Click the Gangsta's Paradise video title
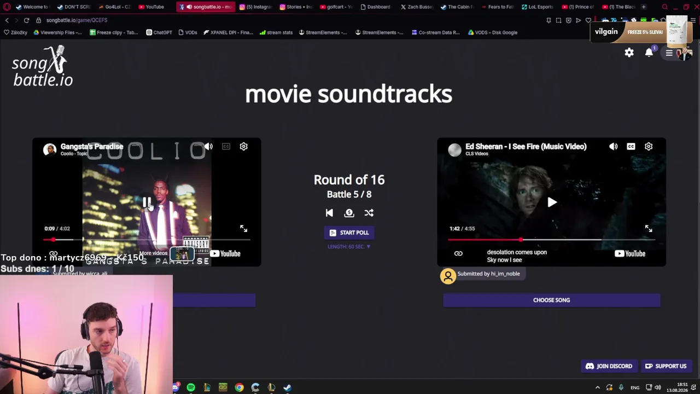 (x=92, y=147)
